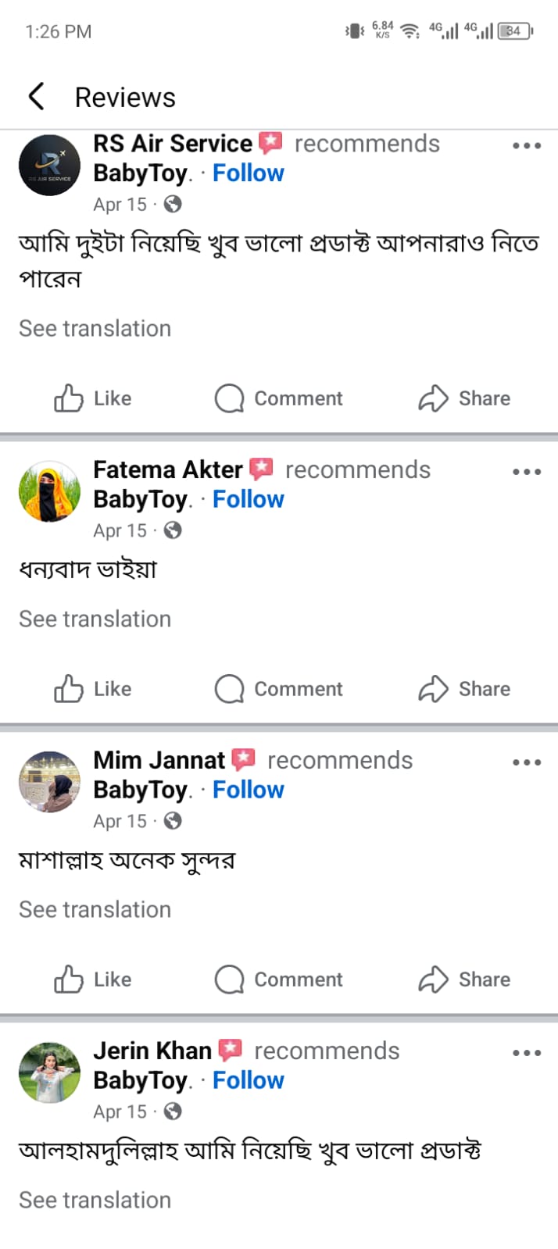Tap Follow next to RS Air Service's BabyToy mention

point(248,173)
